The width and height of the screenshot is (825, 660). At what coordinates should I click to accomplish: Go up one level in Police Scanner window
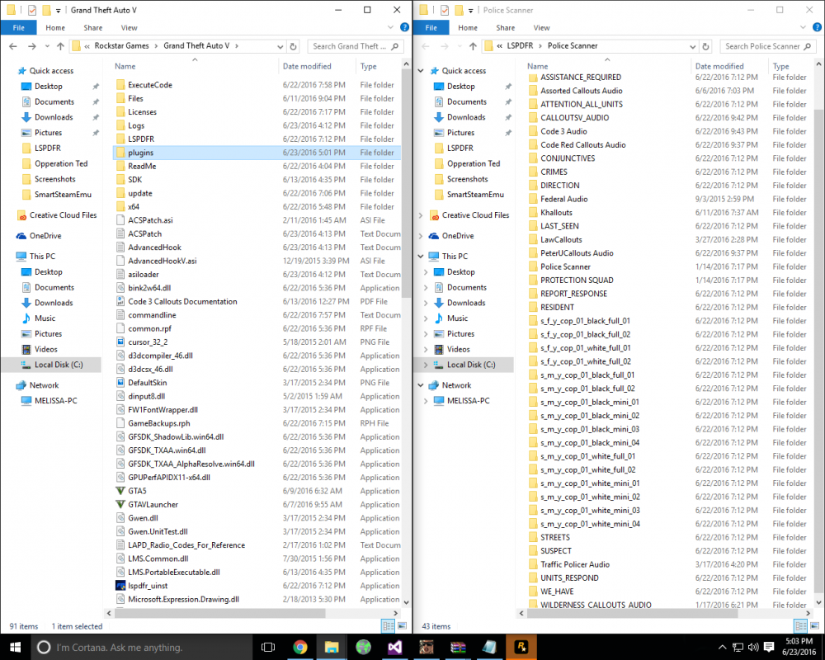point(473,46)
